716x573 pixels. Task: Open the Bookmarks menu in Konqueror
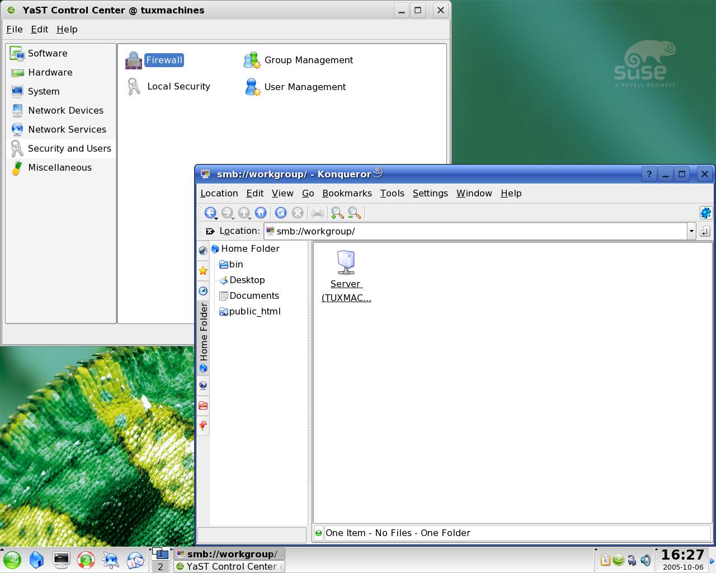pyautogui.click(x=347, y=193)
